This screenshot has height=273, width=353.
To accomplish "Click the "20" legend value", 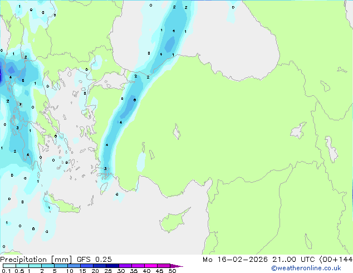I will [x=95, y=271].
